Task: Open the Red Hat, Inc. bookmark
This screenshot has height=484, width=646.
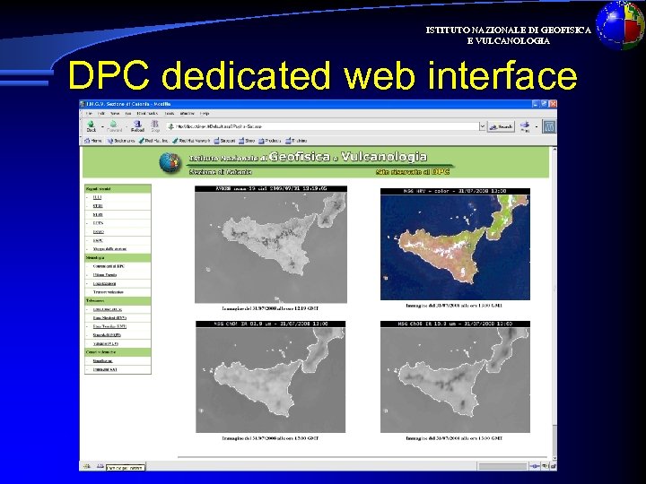Action: click(x=153, y=141)
